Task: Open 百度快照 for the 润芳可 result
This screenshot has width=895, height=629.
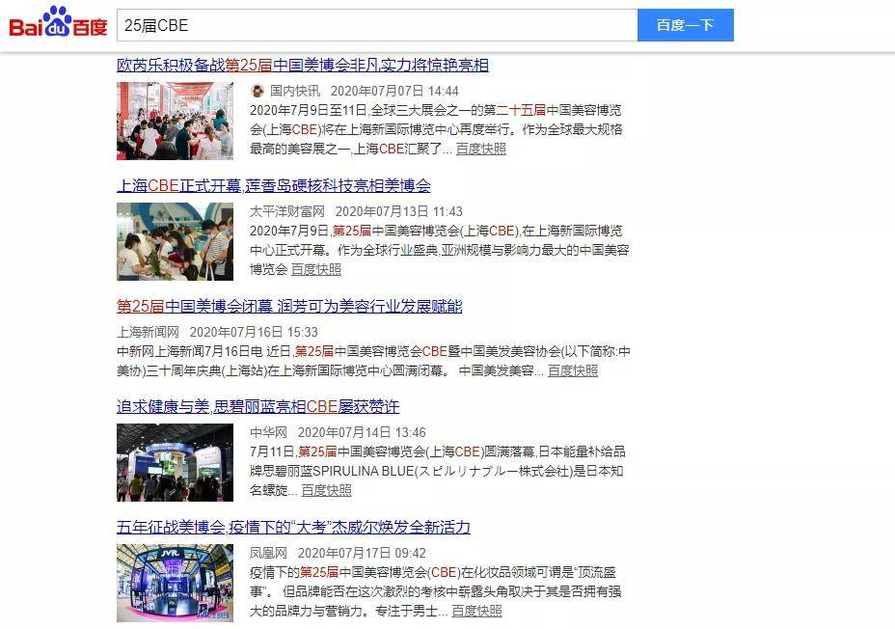Action: tap(573, 370)
